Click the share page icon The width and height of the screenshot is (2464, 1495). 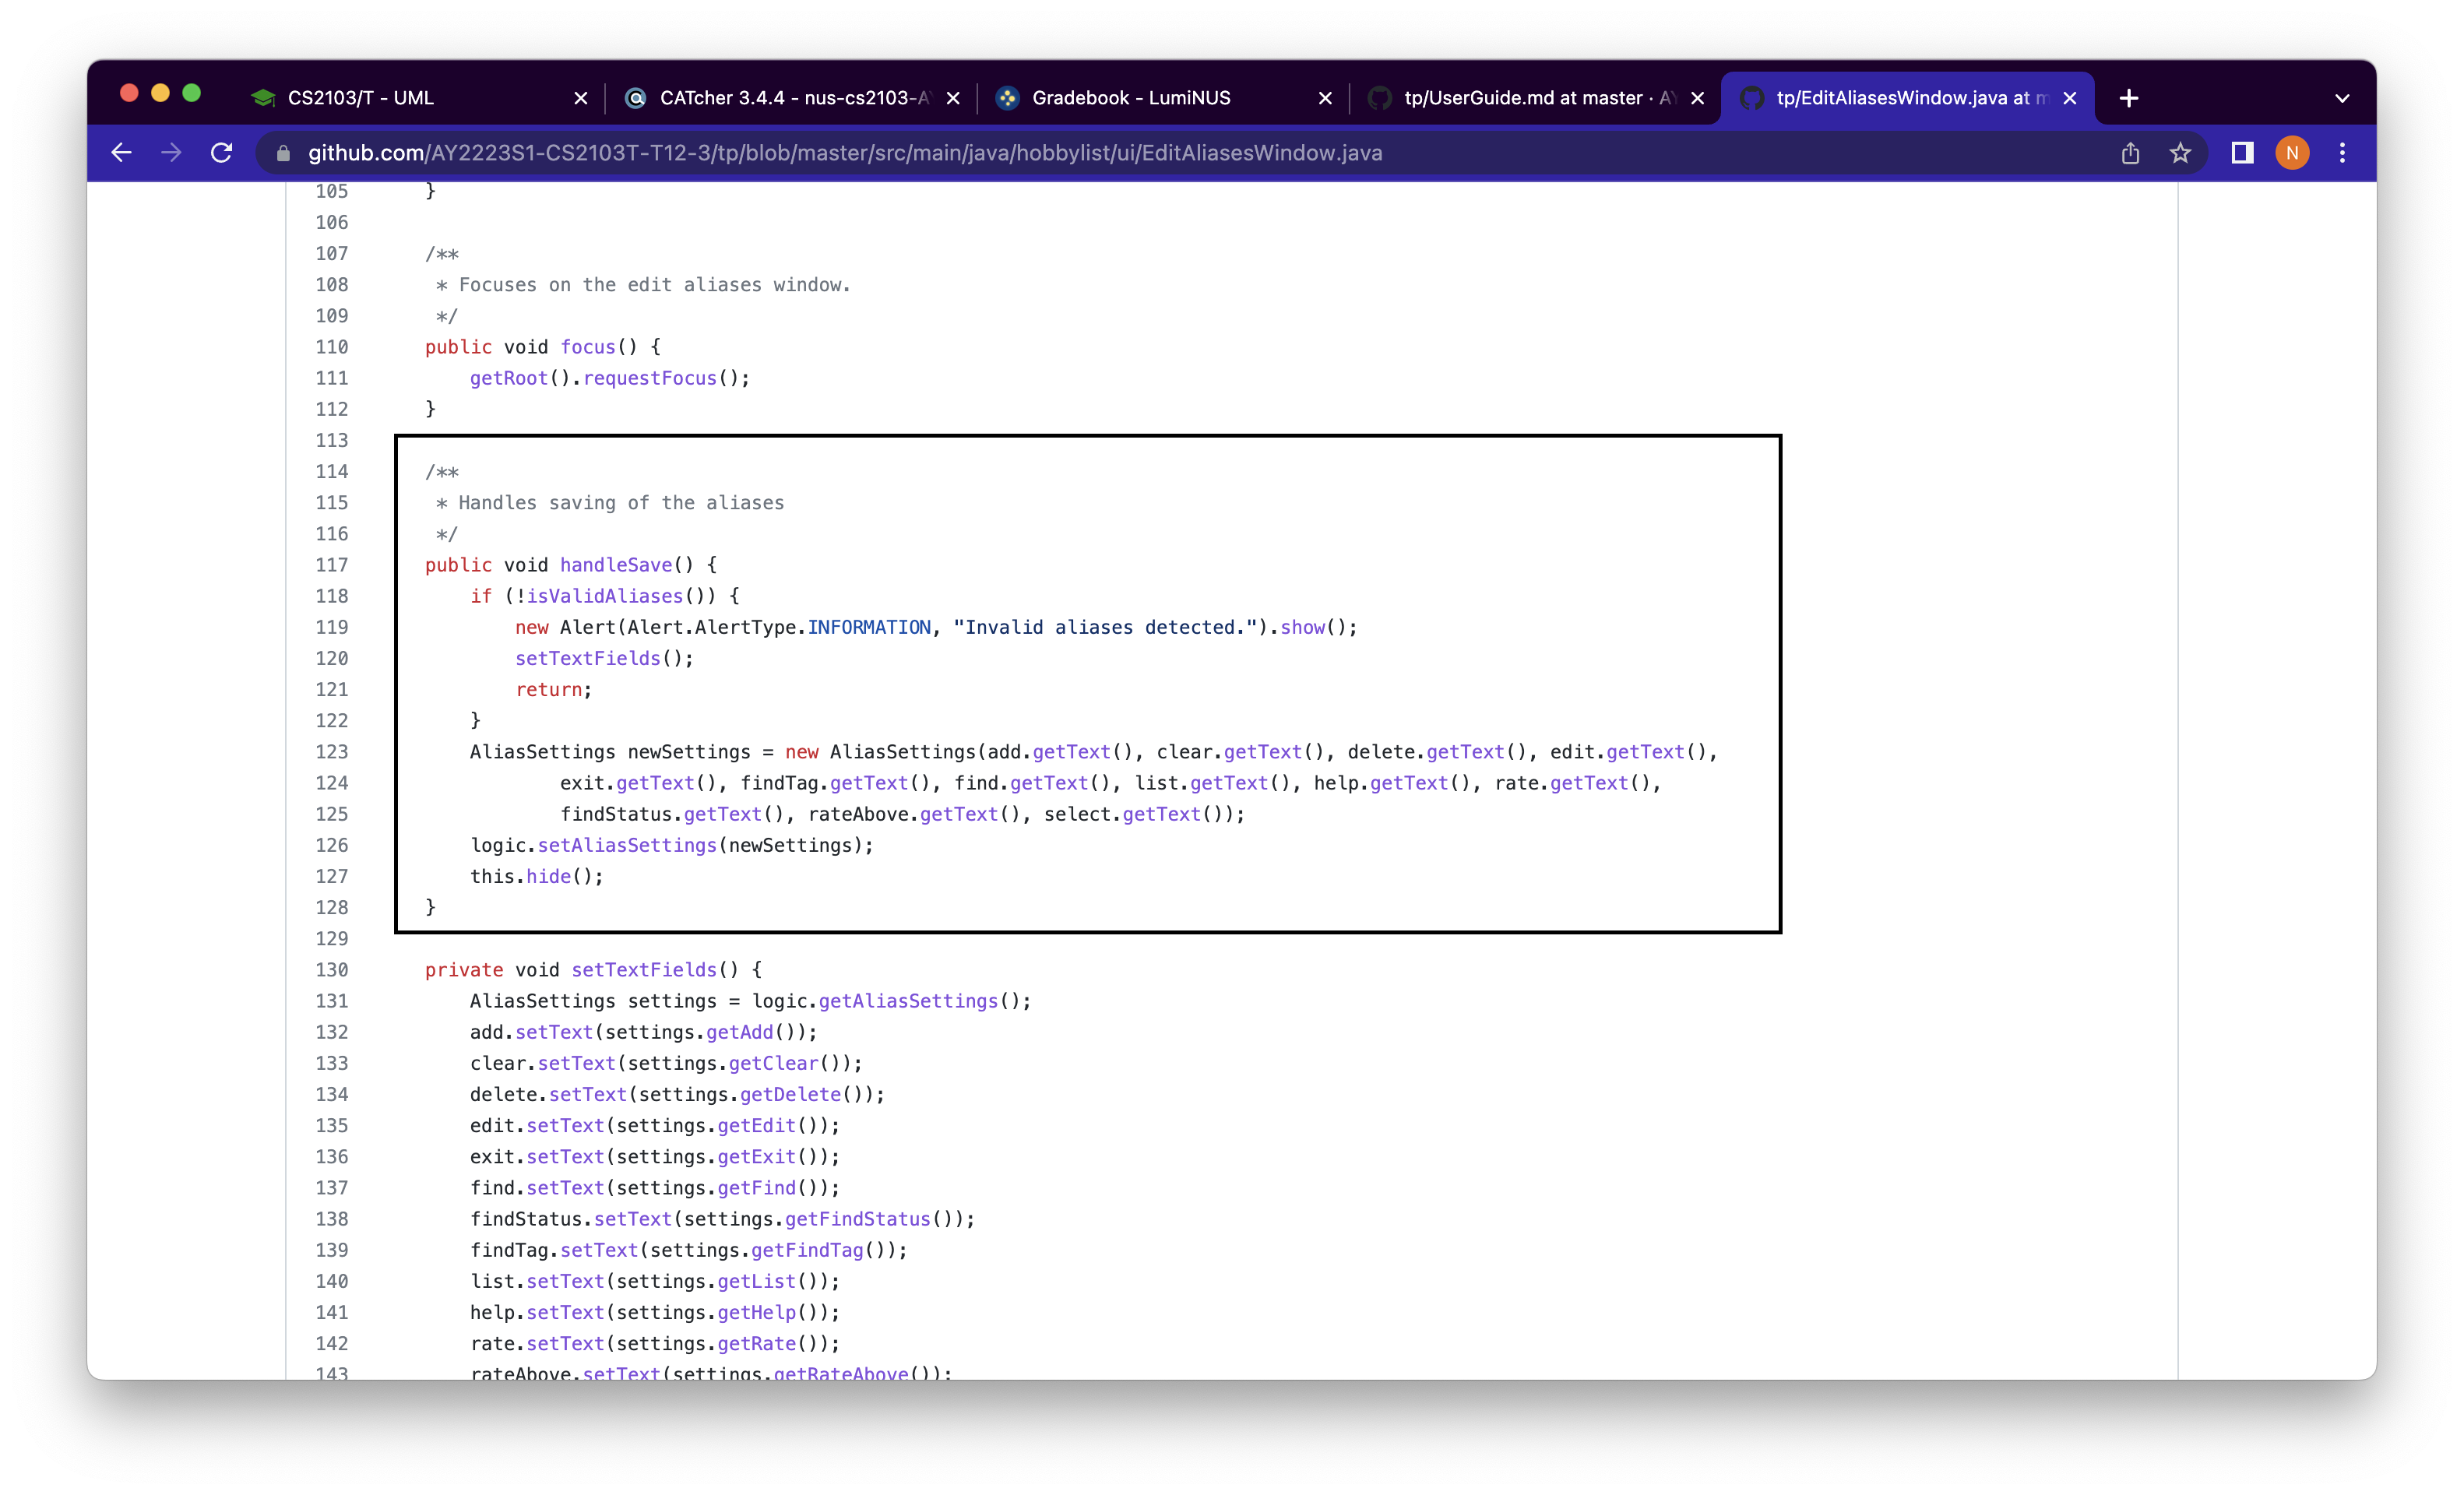[2130, 153]
